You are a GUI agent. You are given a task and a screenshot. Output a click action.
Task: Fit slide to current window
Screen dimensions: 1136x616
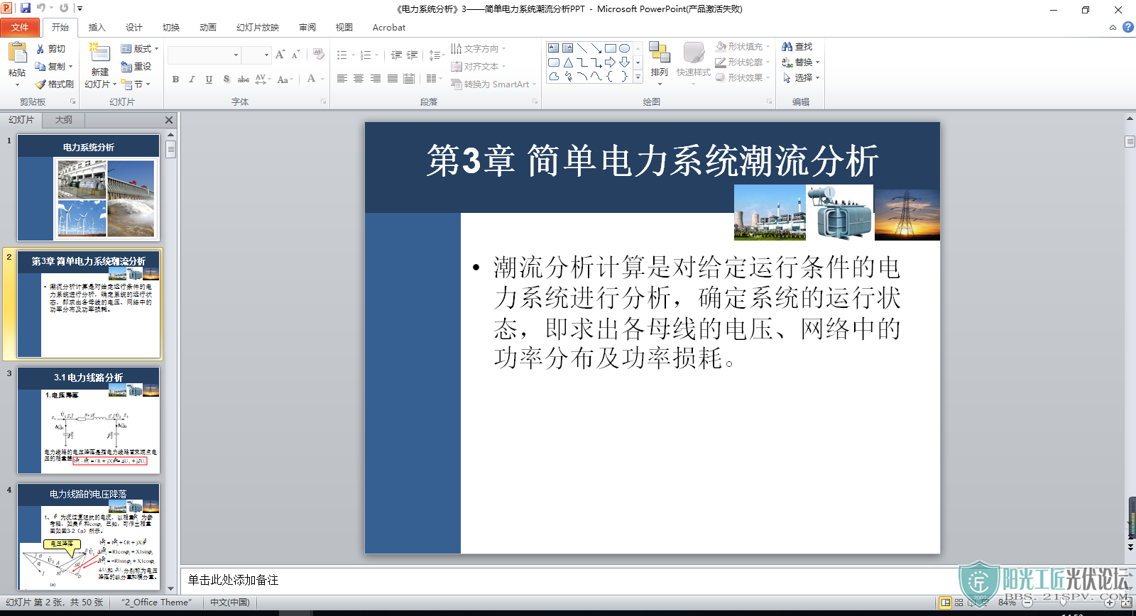pos(1126,603)
